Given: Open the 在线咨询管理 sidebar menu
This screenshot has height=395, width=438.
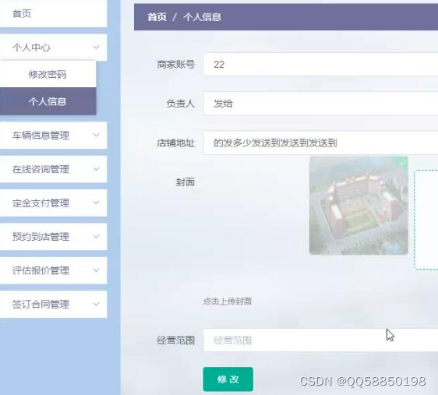Looking at the screenshot, I should [53, 169].
